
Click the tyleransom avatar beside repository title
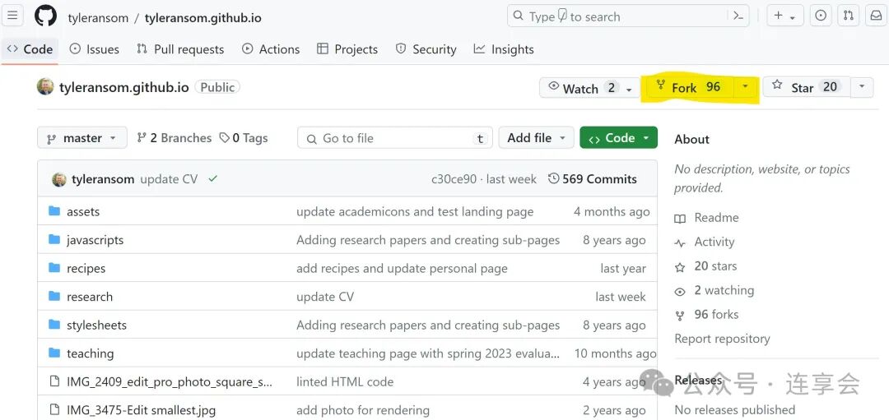click(45, 86)
